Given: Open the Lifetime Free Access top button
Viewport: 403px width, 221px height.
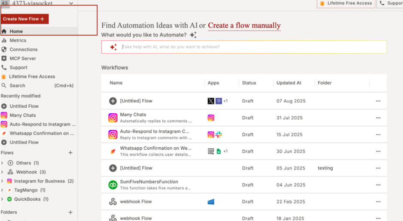Looking at the screenshot, I should 346,3.
